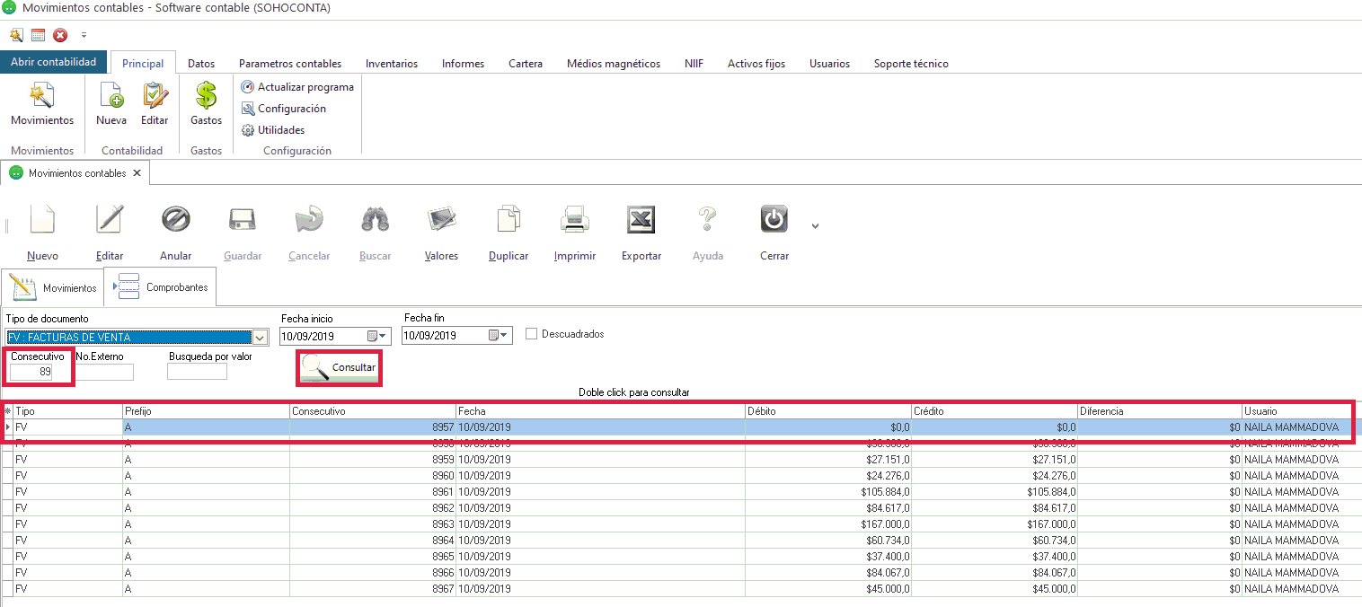The image size is (1362, 607).
Task: Click the Duplicar icon
Action: [509, 220]
